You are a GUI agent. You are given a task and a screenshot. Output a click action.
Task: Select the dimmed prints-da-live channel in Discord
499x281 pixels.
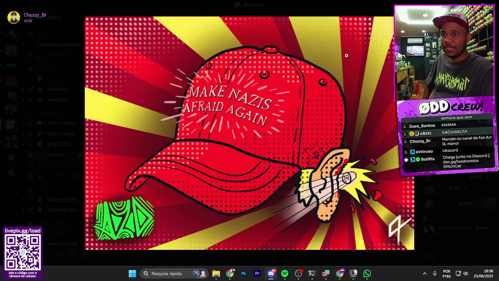pos(62,210)
